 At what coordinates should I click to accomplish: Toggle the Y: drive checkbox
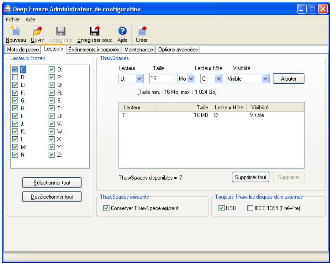(x=52, y=147)
